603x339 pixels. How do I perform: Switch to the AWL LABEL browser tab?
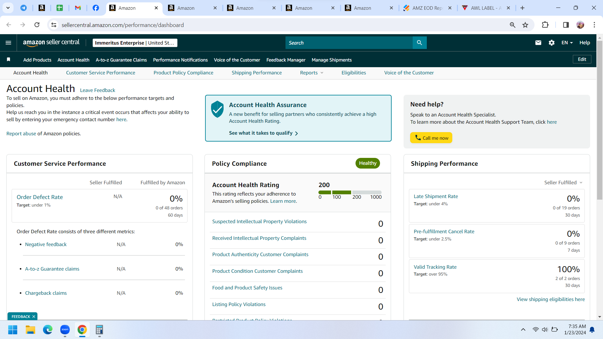486,8
